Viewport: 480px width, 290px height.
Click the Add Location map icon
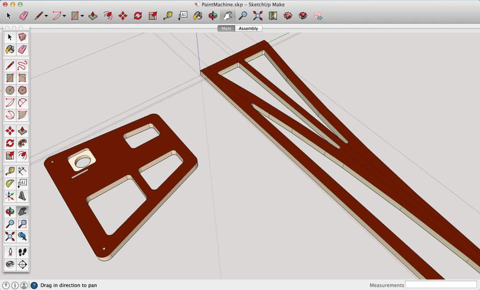tap(273, 16)
